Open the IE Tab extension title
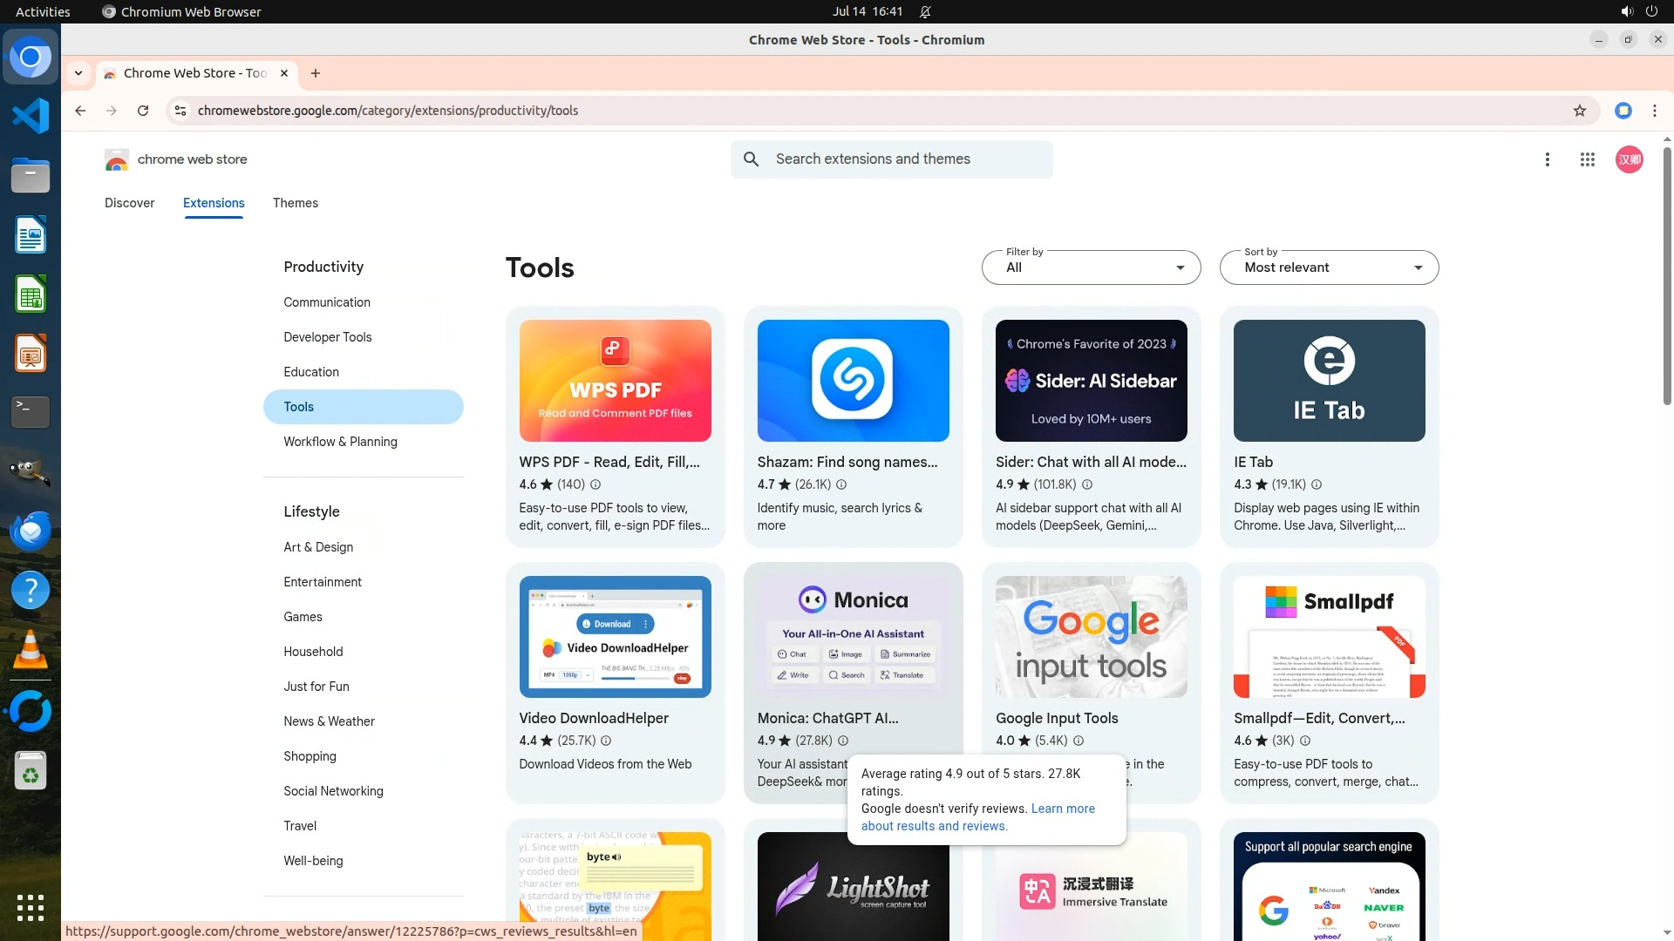This screenshot has width=1674, height=941. (1253, 462)
